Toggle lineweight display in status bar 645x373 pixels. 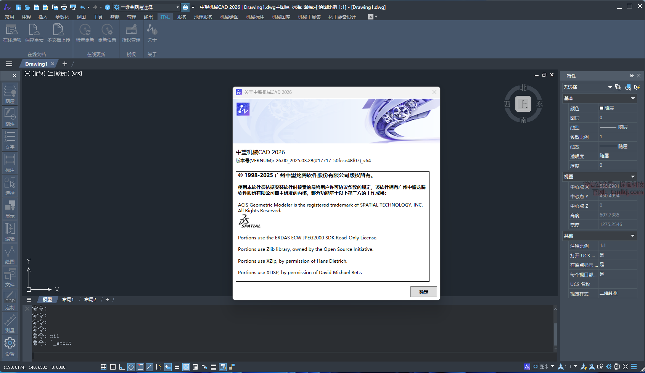click(x=177, y=367)
